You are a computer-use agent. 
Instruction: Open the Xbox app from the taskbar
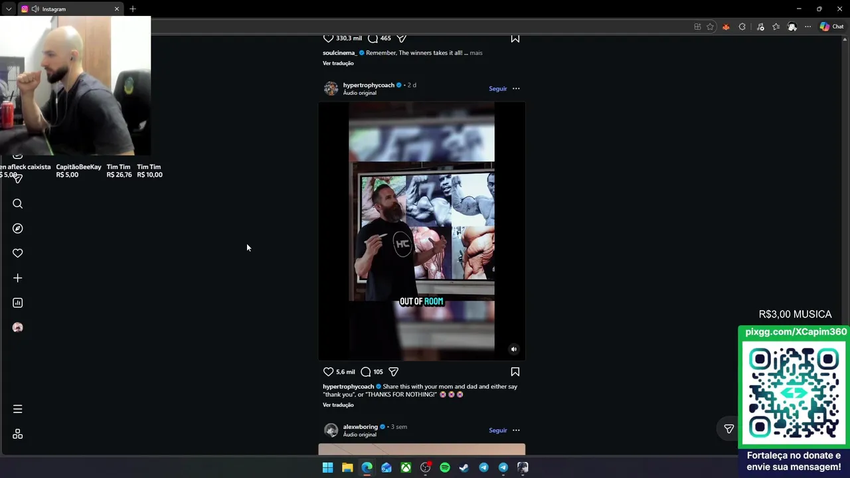(x=406, y=467)
